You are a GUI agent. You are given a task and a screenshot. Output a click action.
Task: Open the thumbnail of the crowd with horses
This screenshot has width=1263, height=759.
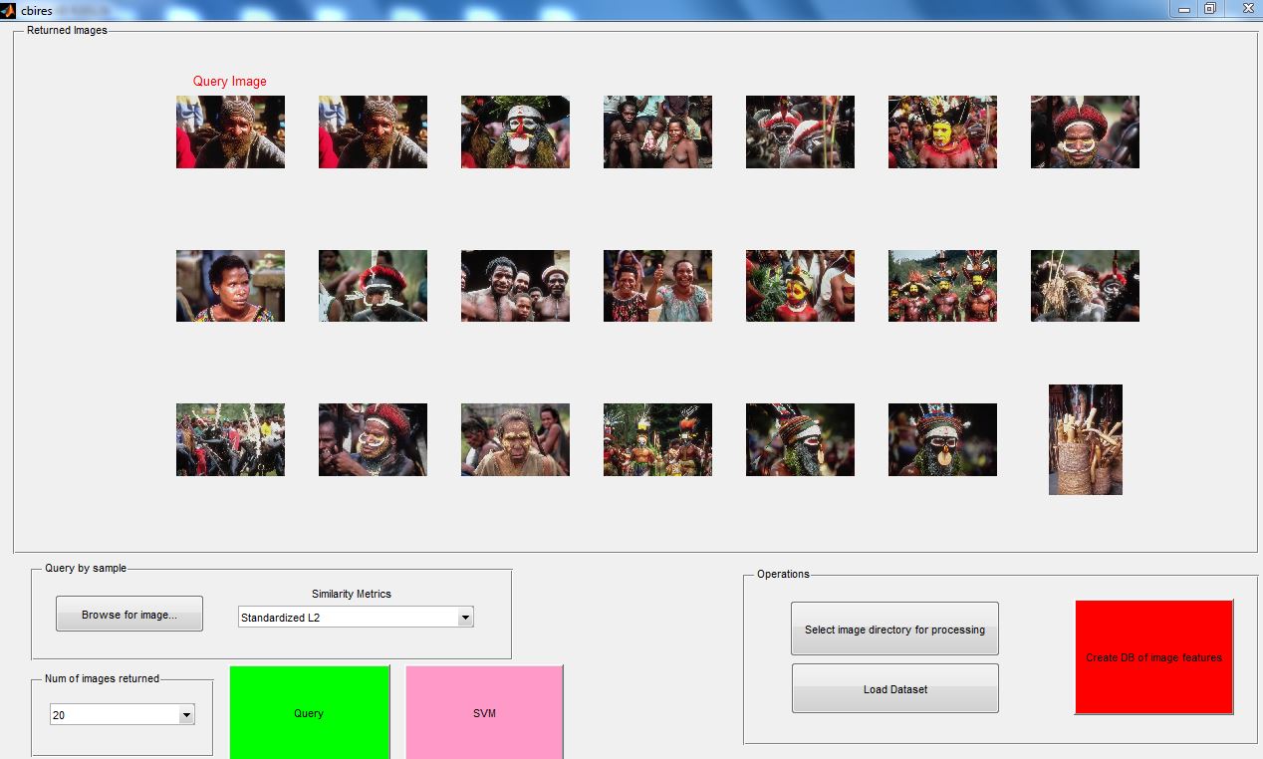tap(230, 439)
